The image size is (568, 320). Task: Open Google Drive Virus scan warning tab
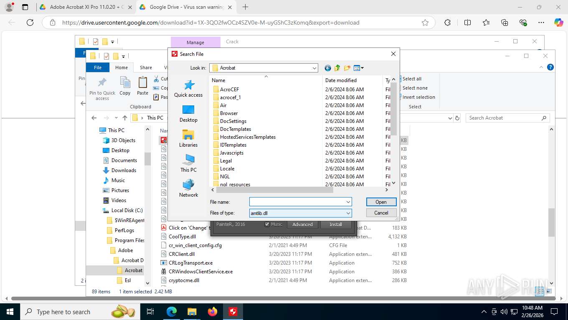(x=186, y=7)
